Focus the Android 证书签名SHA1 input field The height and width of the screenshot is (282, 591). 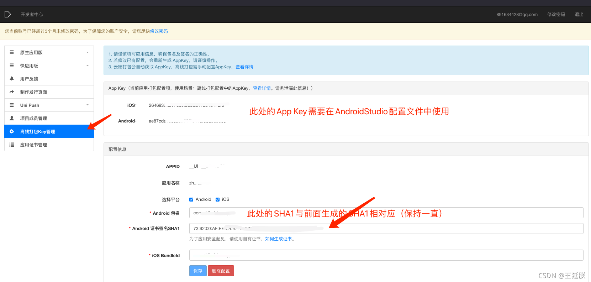(x=386, y=229)
